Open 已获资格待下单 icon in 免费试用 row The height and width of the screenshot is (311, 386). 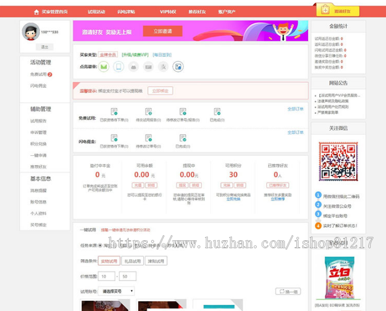tap(114, 112)
